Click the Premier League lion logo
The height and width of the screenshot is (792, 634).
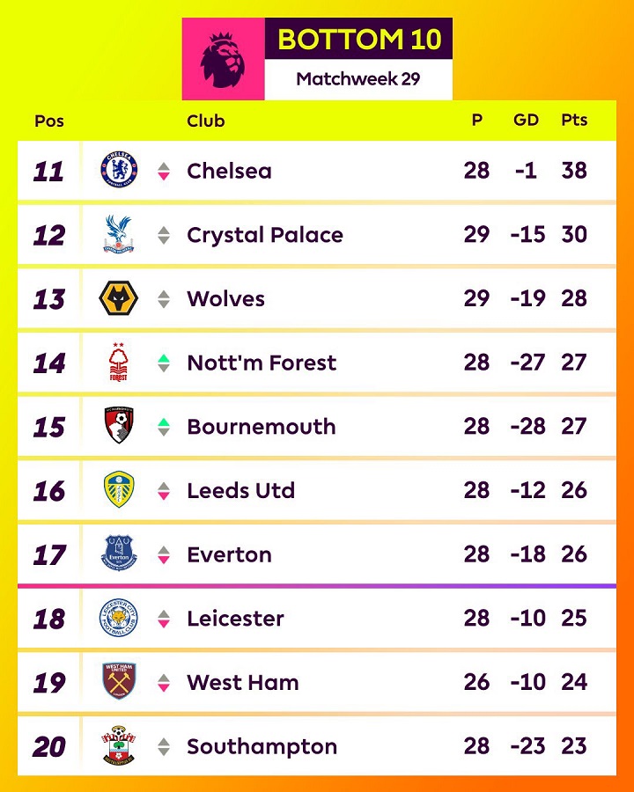tap(223, 59)
